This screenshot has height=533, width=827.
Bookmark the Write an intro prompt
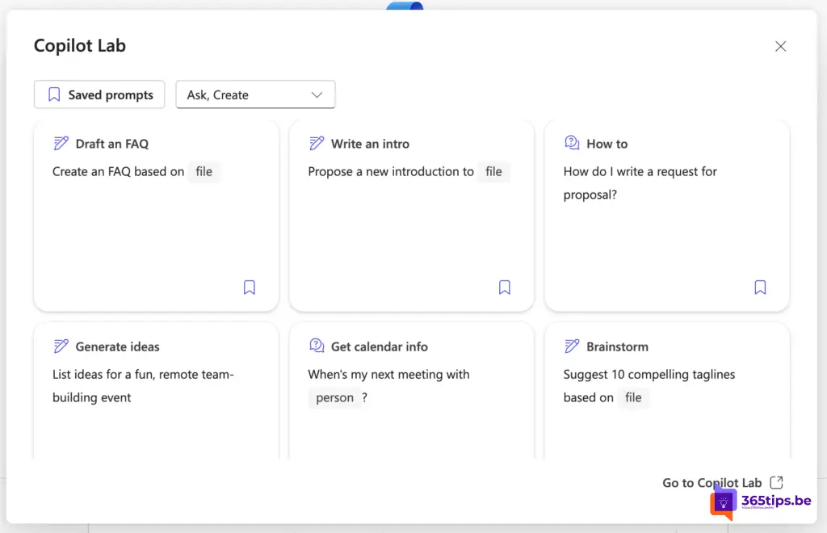[505, 287]
